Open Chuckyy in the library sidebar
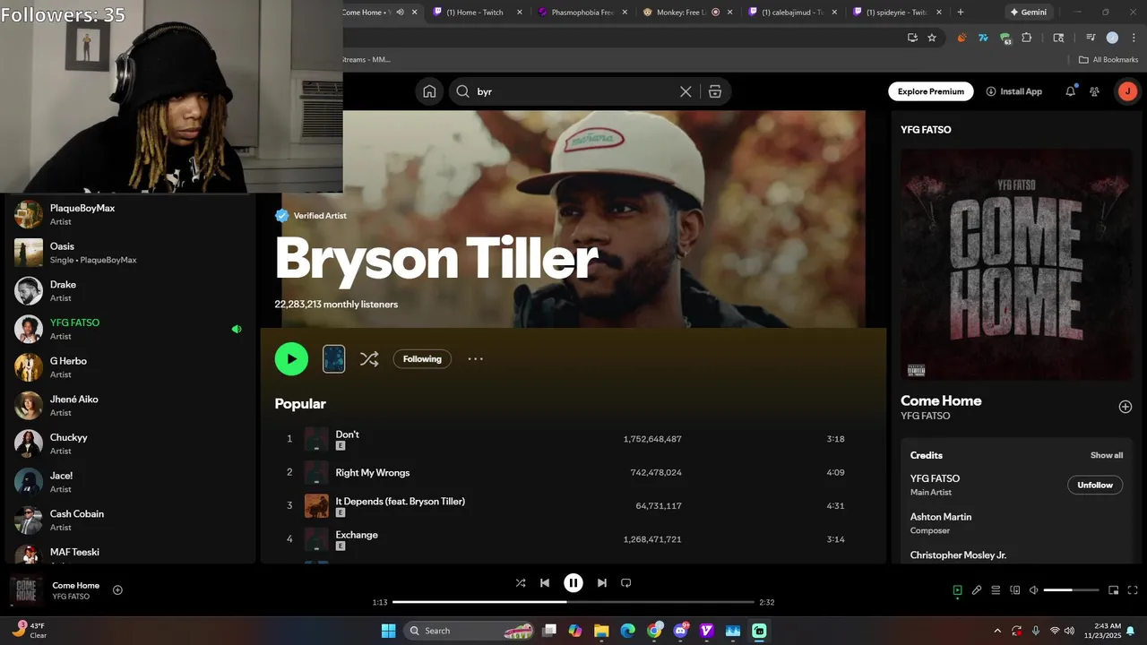1147x645 pixels. [130, 443]
